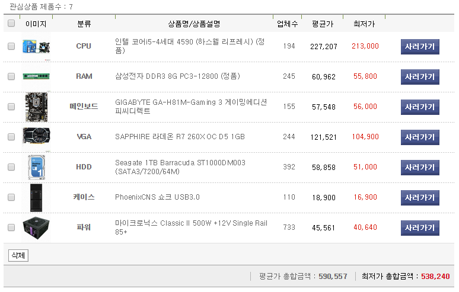The image size is (459, 292).
Task: Click the SAPPHIRE Radeon VGA product image
Action: [36, 137]
